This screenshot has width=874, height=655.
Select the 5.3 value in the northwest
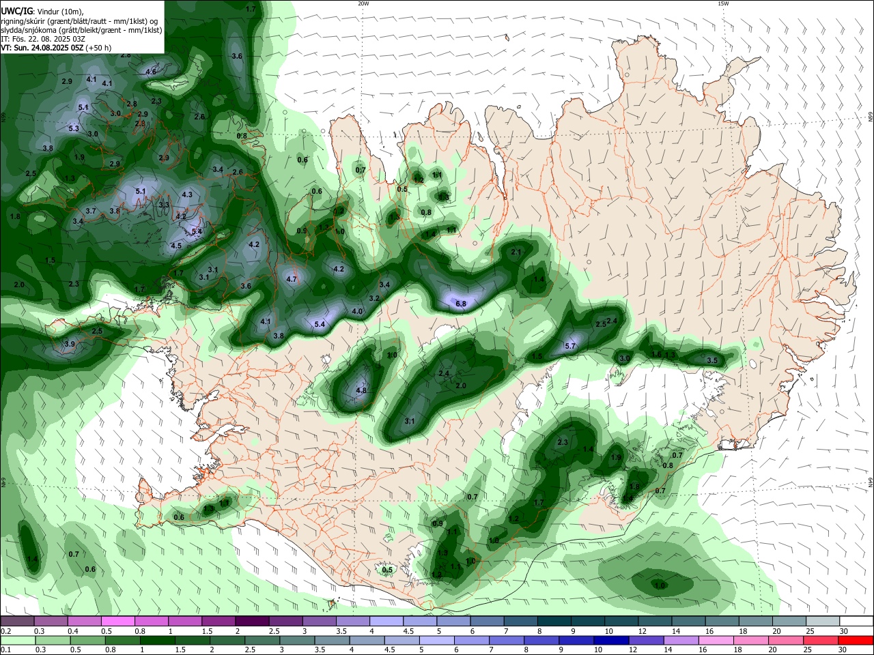(x=74, y=128)
